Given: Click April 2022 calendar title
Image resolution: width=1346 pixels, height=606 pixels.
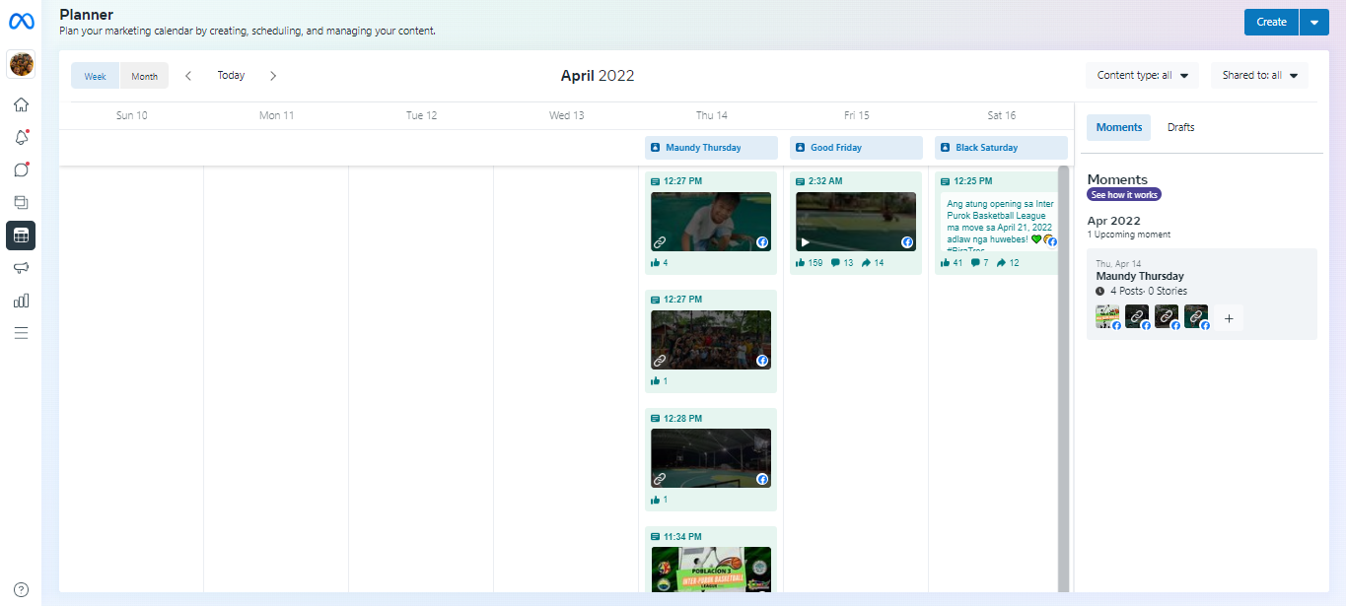Looking at the screenshot, I should pos(598,76).
